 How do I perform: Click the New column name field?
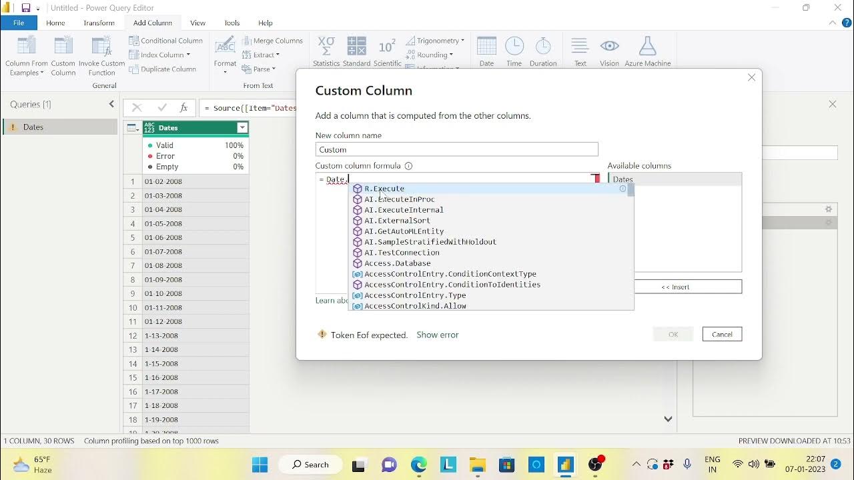pyautogui.click(x=457, y=149)
